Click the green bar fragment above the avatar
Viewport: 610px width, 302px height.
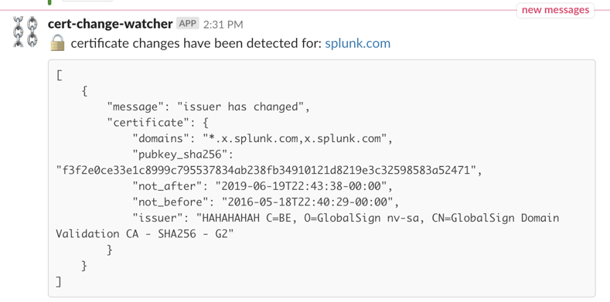pyautogui.click(x=49, y=2)
